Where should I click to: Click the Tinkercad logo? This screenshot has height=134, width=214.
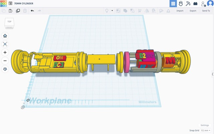click(x=4, y=3)
